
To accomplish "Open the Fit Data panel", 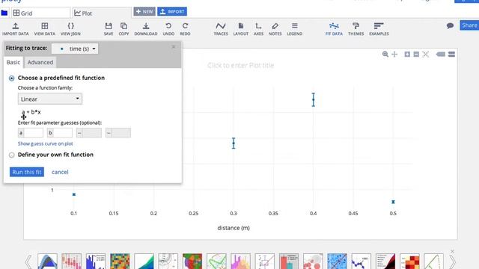I will coord(334,29).
